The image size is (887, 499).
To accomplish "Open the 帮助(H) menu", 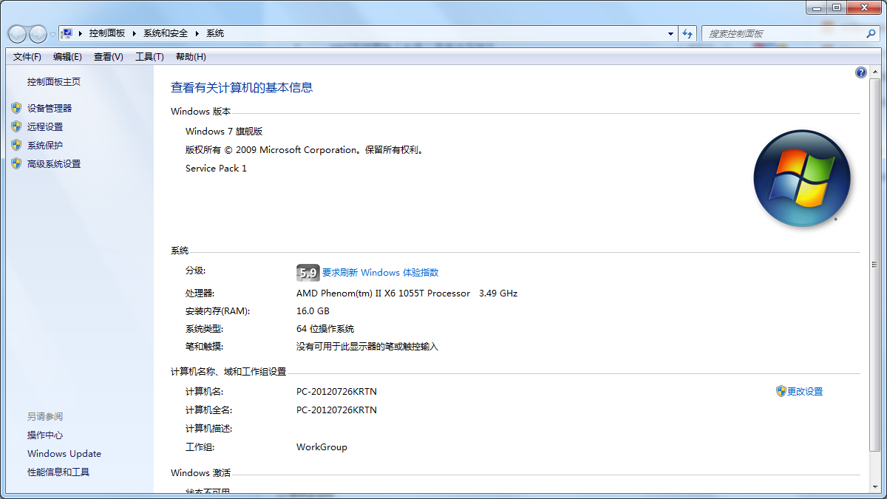I will point(191,57).
